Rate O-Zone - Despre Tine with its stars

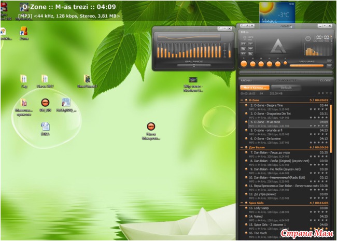318,109
